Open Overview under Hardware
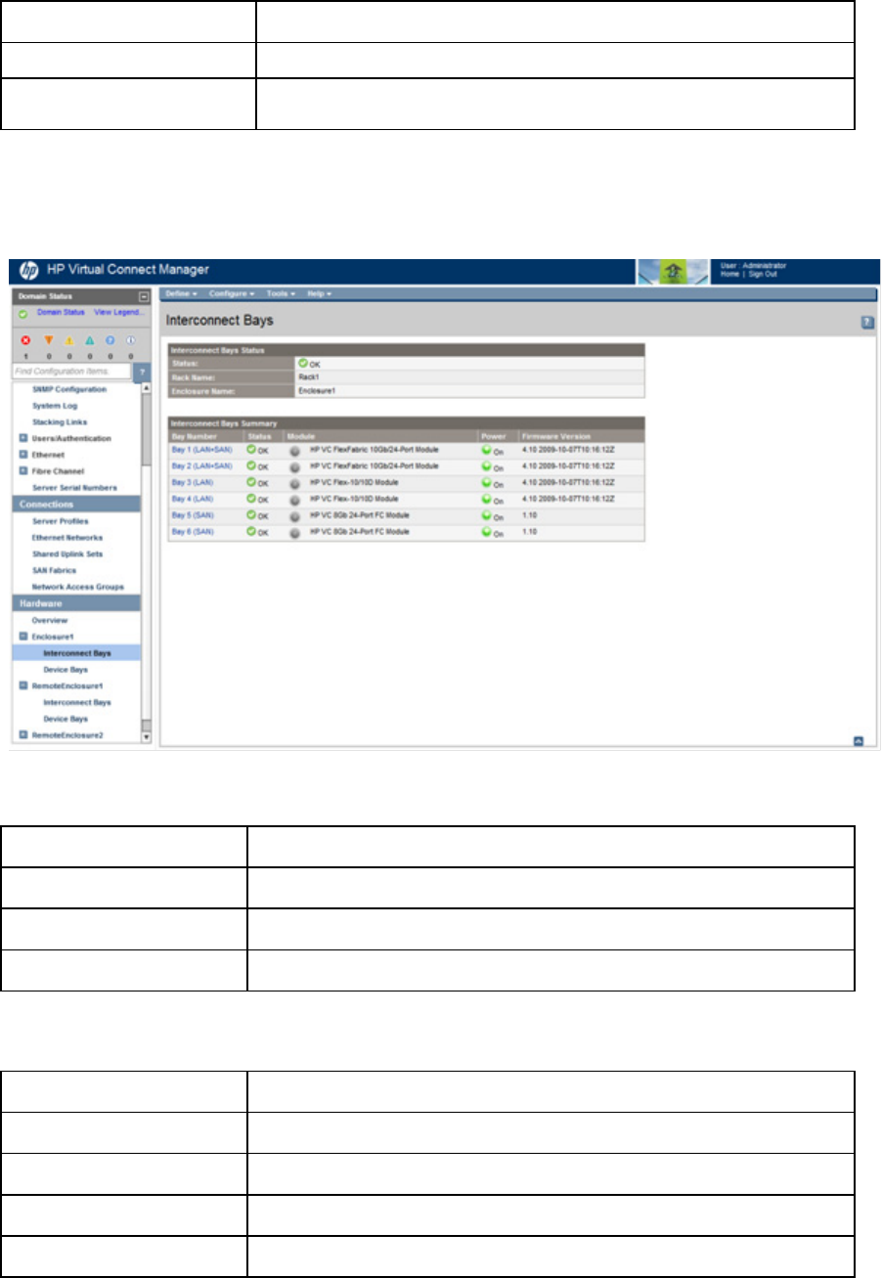This screenshot has height=1278, width=882. click(49, 620)
